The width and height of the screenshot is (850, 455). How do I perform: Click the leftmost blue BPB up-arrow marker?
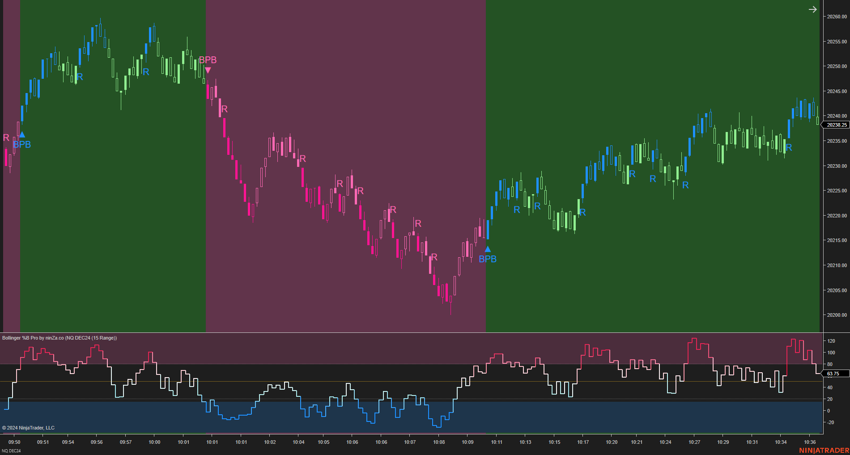(22, 135)
